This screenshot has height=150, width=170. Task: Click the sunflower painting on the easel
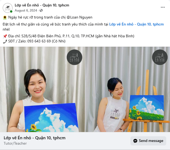tap(147, 108)
